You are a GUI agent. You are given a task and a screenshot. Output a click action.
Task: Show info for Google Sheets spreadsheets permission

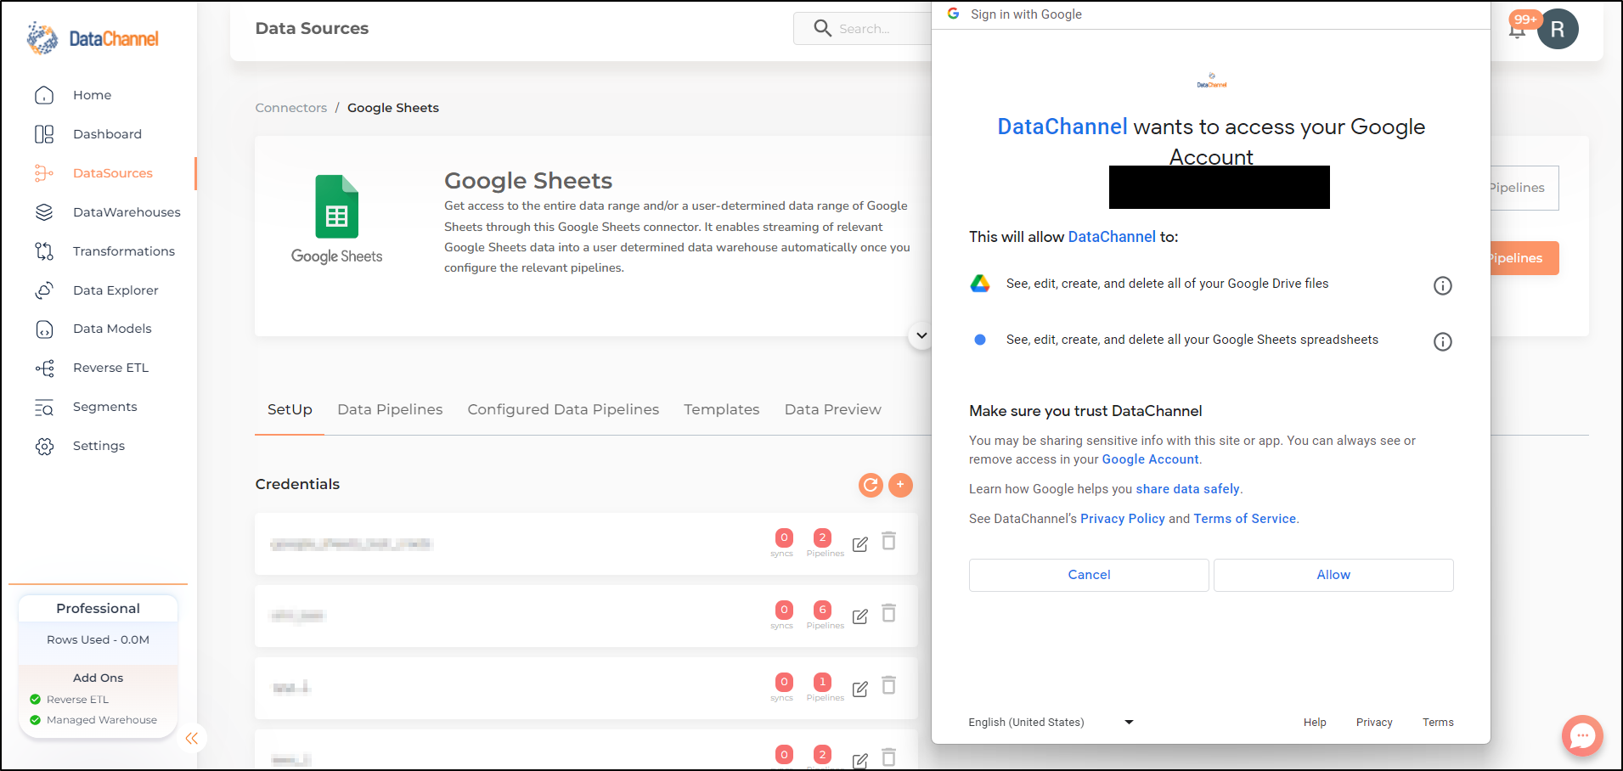pos(1443,341)
